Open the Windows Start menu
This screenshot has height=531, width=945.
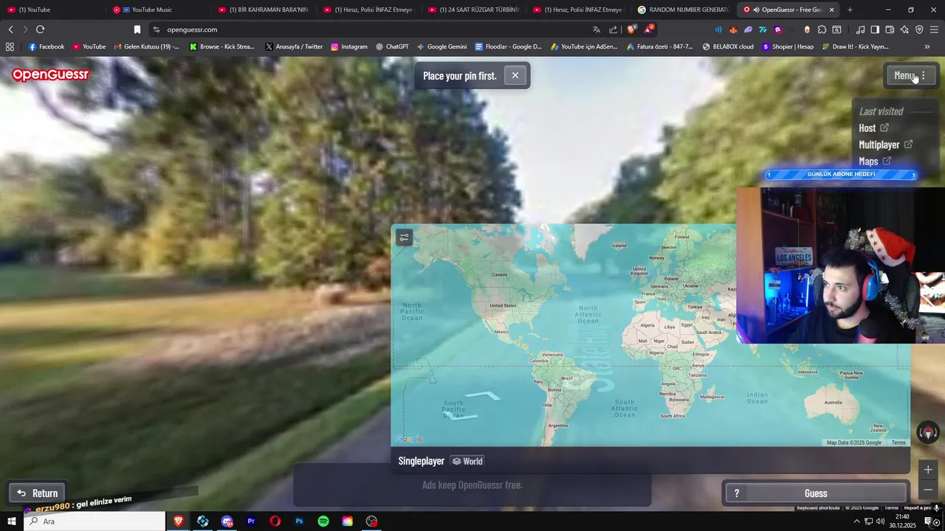[x=11, y=521]
